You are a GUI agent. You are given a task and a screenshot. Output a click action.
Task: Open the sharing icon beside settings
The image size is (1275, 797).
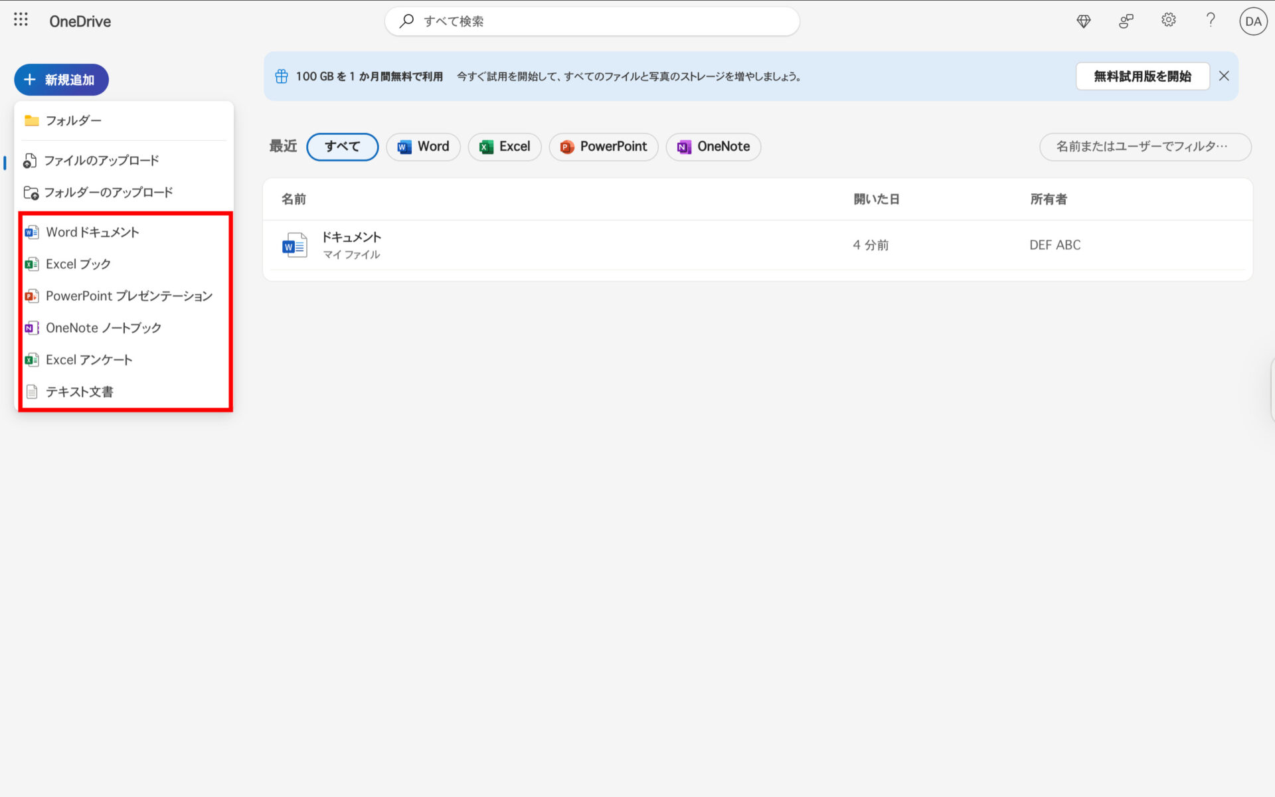(1126, 21)
